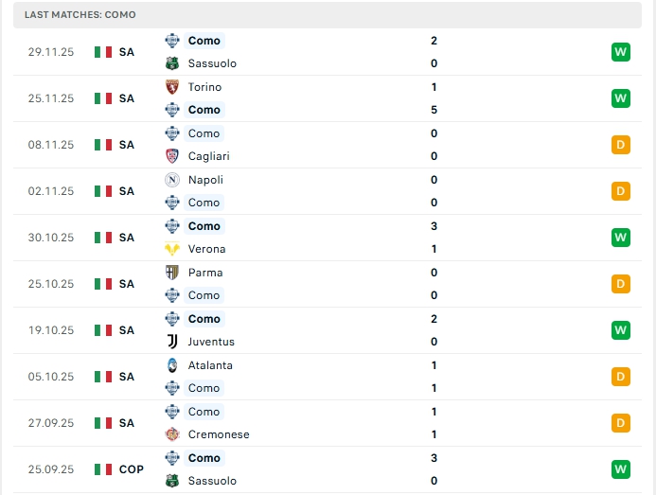Click the Cagliari club crest icon

click(171, 156)
